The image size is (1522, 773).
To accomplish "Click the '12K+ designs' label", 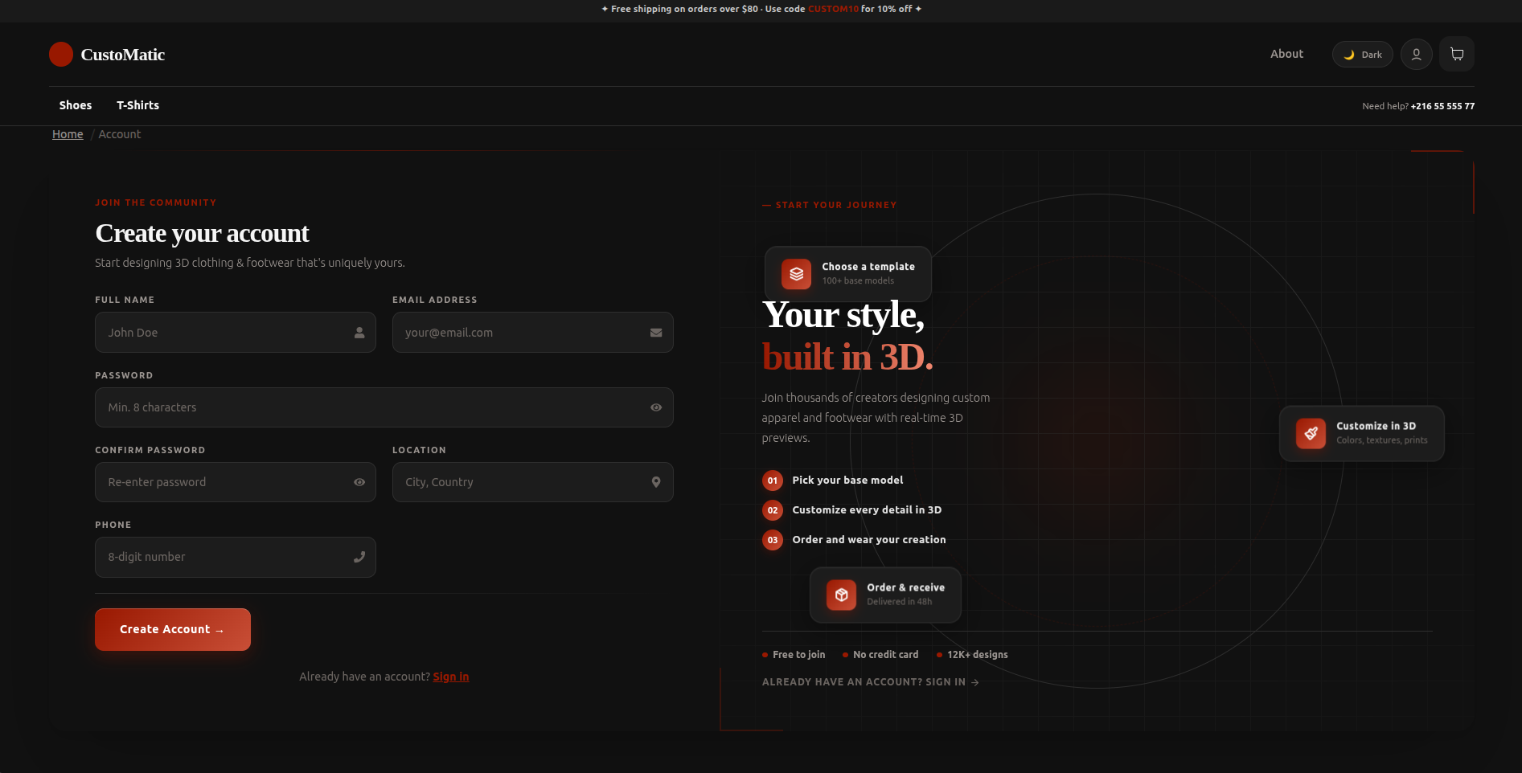I will click(978, 655).
